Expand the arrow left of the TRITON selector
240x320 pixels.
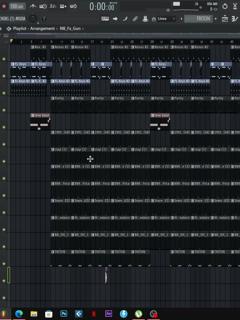coord(181,19)
